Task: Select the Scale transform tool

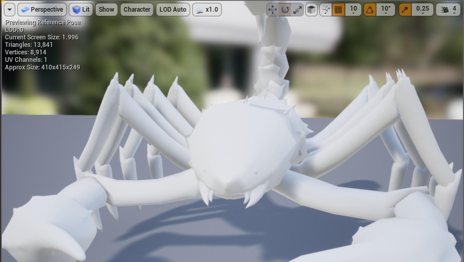Action: click(297, 9)
